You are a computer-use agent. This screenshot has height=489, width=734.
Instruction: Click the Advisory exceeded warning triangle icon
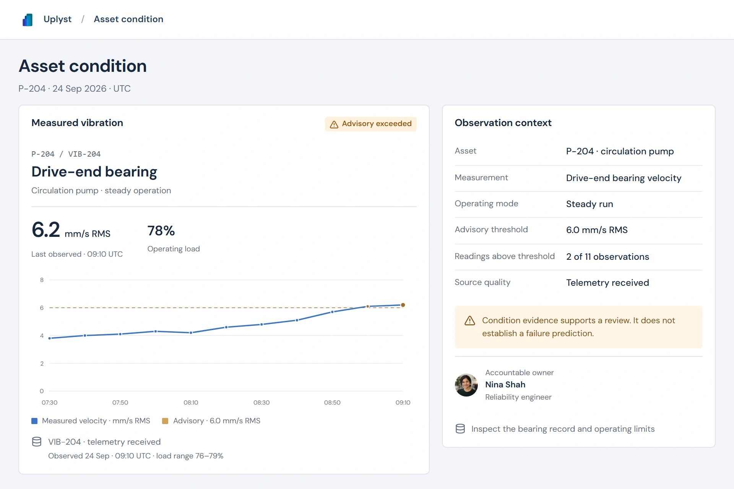coord(334,124)
